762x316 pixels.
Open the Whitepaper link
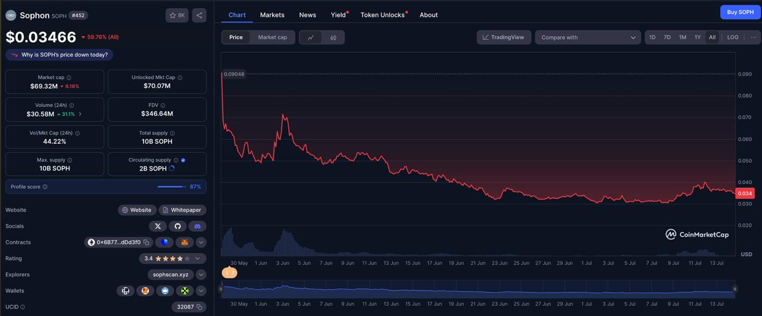[x=182, y=210]
